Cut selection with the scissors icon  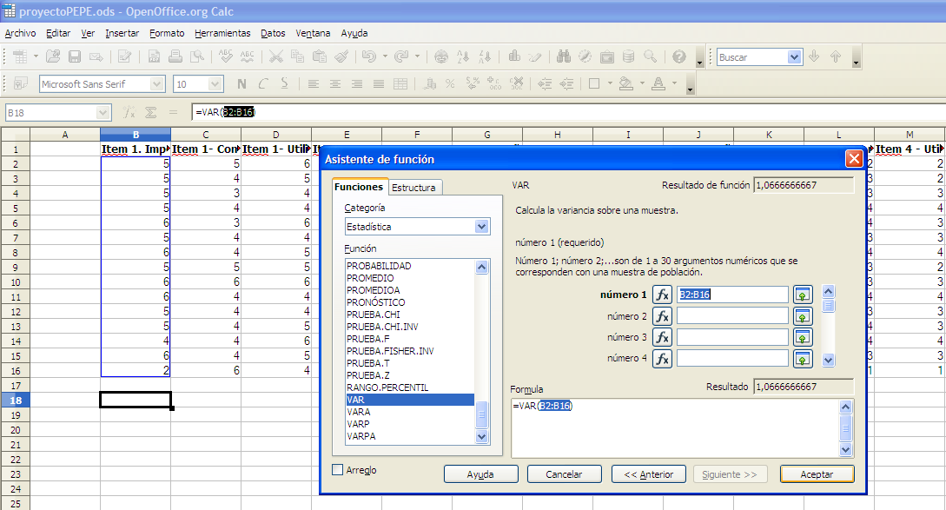[275, 56]
